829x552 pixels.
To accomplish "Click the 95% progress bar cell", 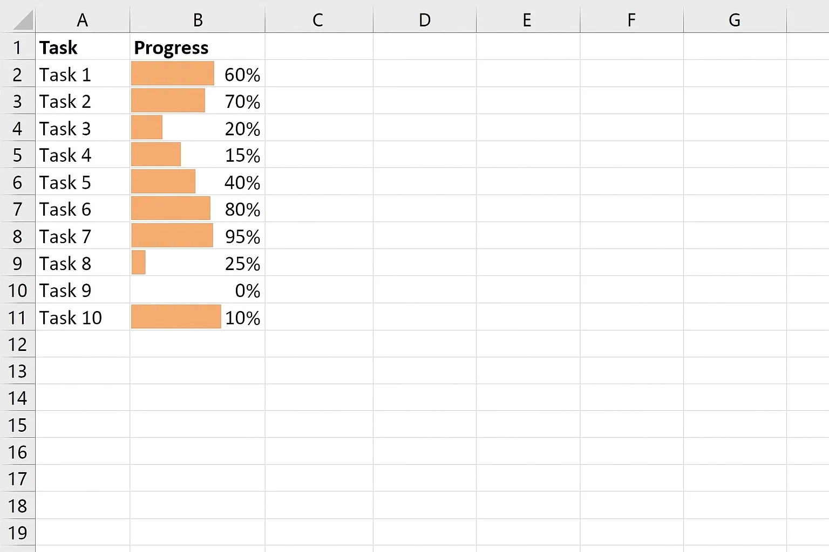I will point(198,236).
